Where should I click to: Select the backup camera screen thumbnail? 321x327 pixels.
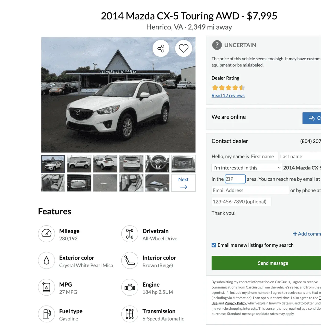[79, 183]
